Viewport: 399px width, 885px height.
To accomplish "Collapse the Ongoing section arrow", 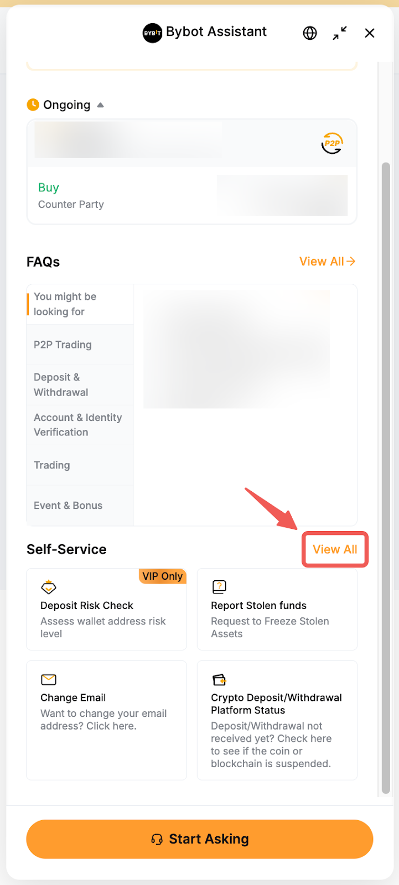I will pos(100,105).
